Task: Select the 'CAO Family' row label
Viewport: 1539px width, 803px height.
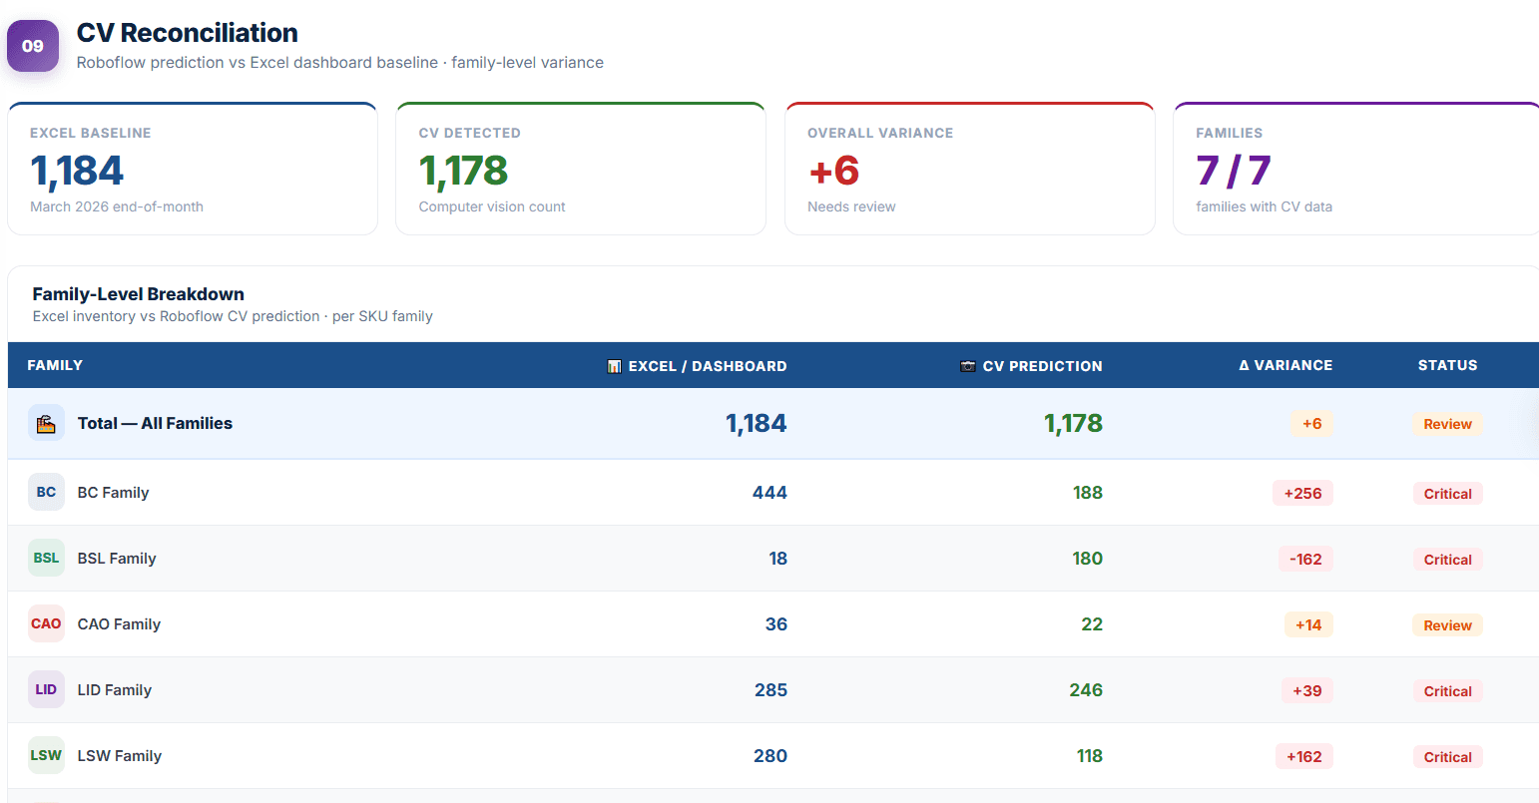Action: click(x=119, y=624)
